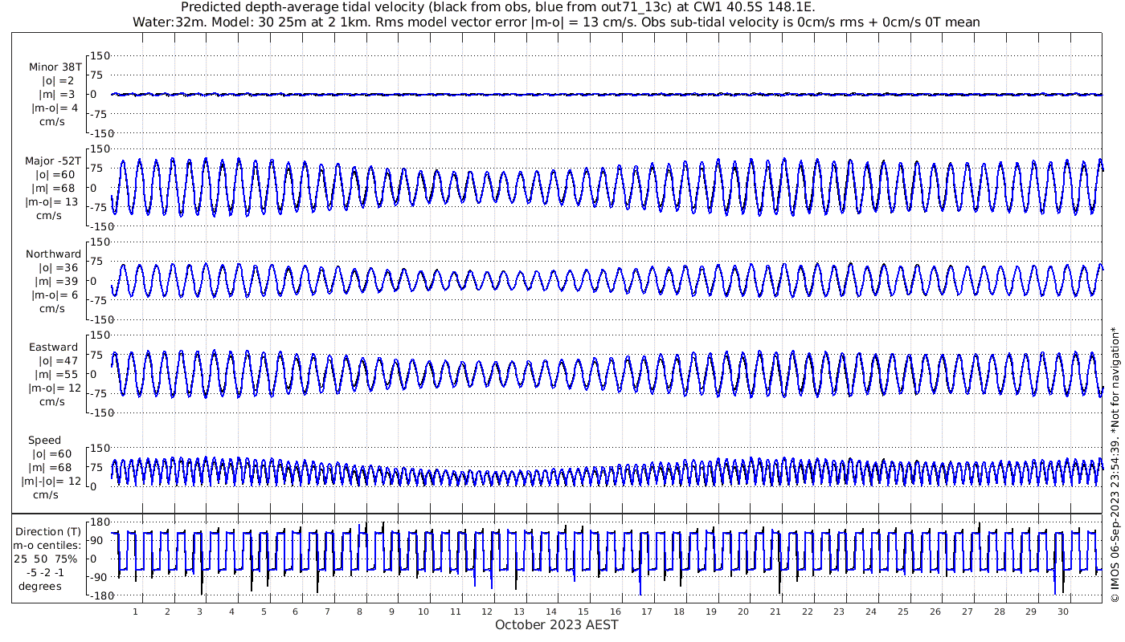1125x642 pixels.
Task: Click the '150' tick on the Minor panel
Action: point(99,55)
